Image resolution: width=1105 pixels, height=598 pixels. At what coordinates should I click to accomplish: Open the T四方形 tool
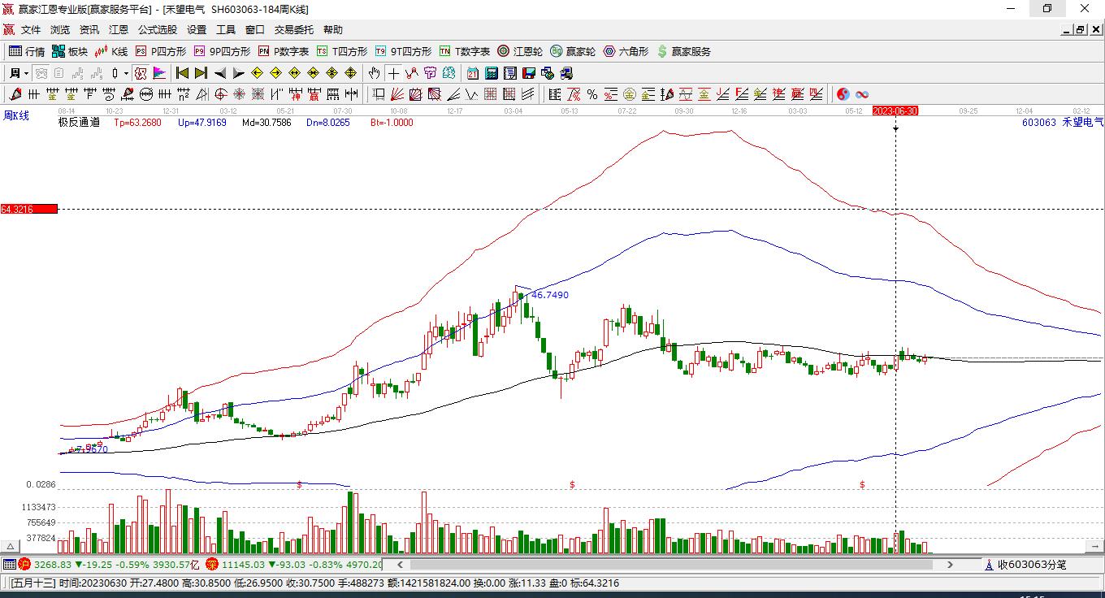pos(342,51)
